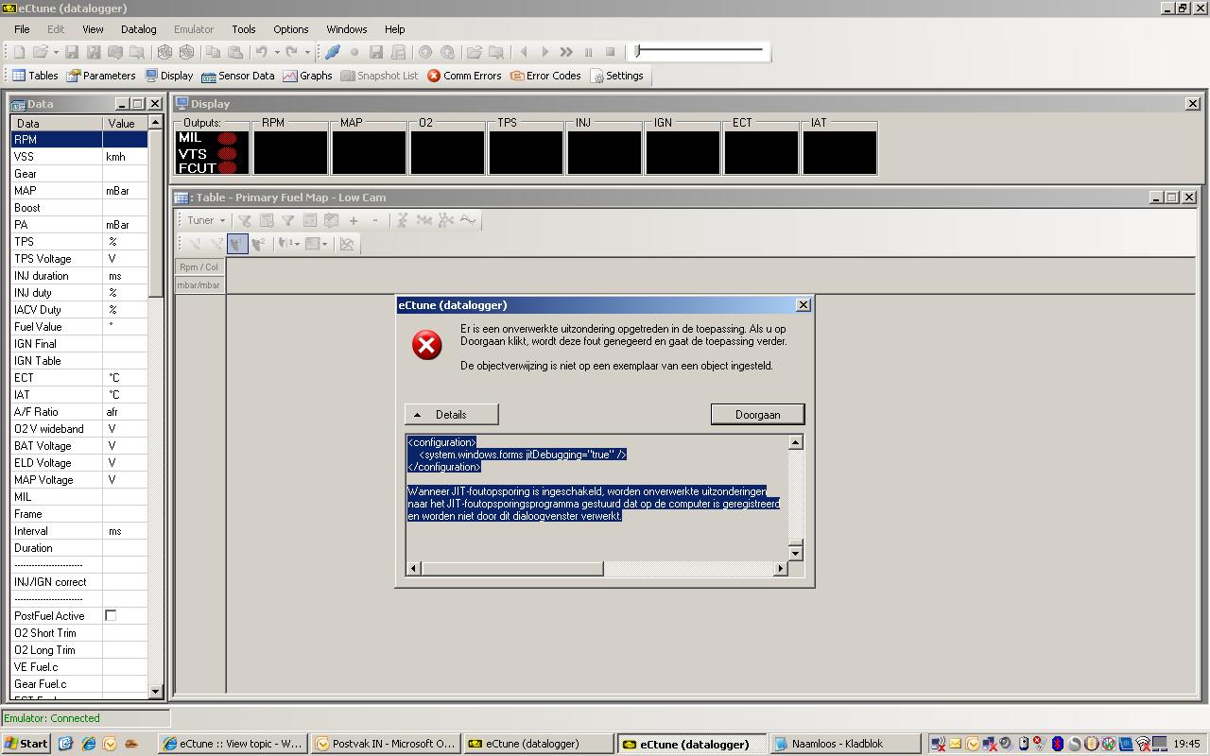The height and width of the screenshot is (756, 1210).
Task: Click the Windows Start button
Action: pos(26,744)
